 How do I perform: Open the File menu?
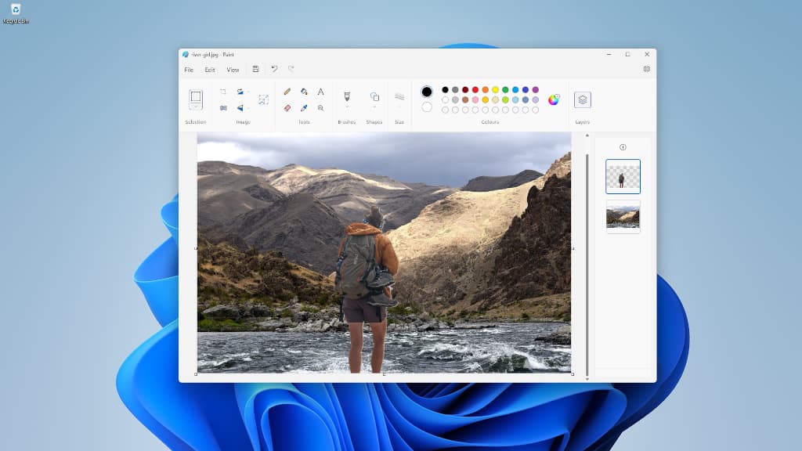[189, 70]
